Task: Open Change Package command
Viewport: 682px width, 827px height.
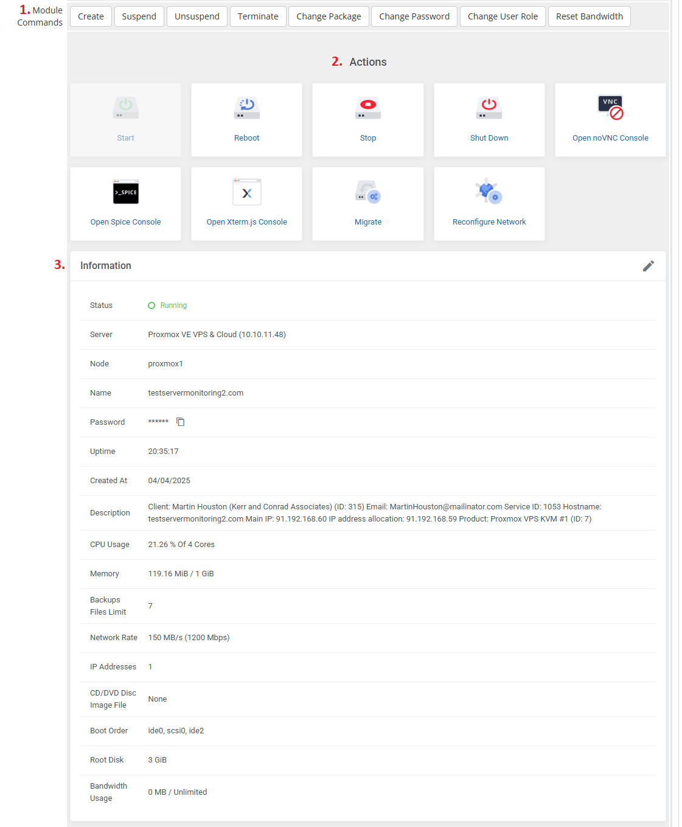Action: point(329,16)
